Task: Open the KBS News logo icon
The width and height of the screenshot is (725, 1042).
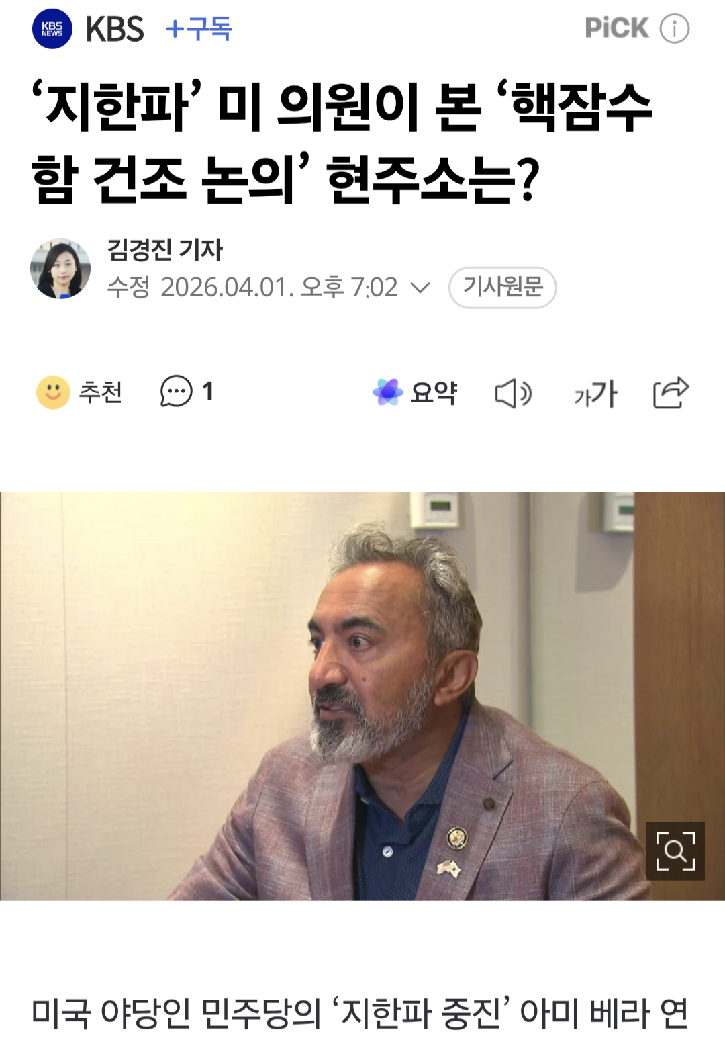Action: click(52, 29)
